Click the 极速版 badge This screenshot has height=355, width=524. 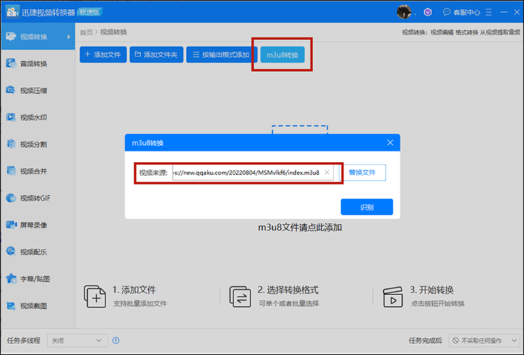90,12
